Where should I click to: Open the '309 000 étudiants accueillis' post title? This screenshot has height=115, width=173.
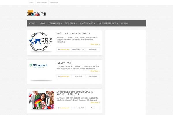coord(75,93)
